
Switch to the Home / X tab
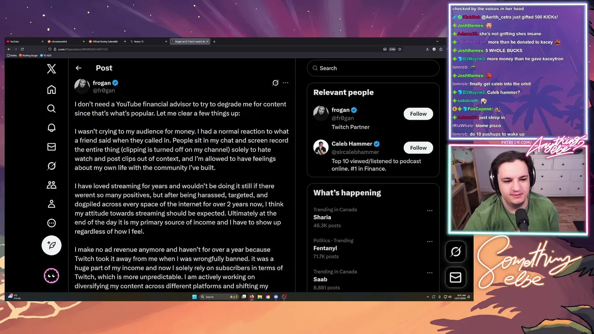[149, 41]
